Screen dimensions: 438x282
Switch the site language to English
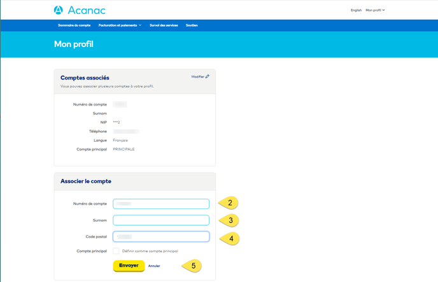tap(356, 10)
